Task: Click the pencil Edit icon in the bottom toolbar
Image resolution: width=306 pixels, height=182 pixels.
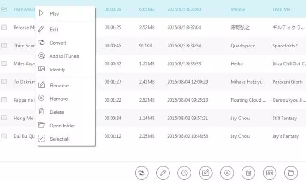Action: coord(163,173)
